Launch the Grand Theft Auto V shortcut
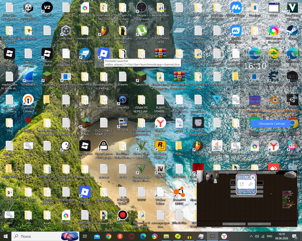 141,146
